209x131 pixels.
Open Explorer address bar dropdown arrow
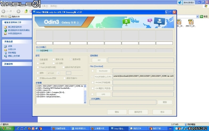pyautogui.click(x=197, y=16)
